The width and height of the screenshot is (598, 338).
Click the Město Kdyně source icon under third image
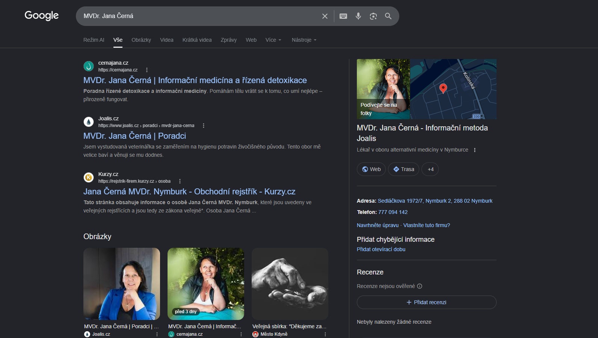click(255, 334)
